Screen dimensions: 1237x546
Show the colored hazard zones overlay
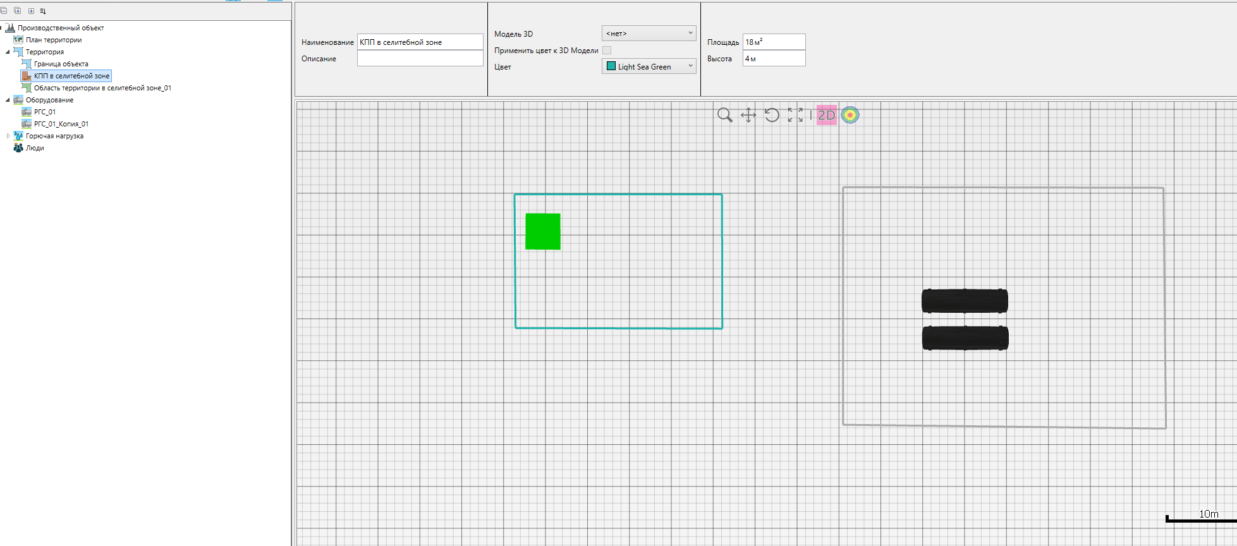click(x=850, y=115)
